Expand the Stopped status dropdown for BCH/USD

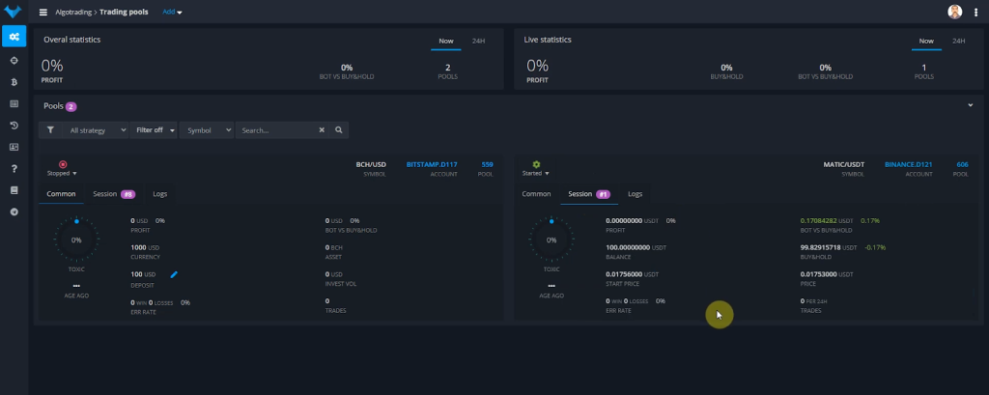point(63,173)
